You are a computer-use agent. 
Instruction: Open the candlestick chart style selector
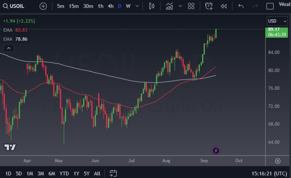151,6
